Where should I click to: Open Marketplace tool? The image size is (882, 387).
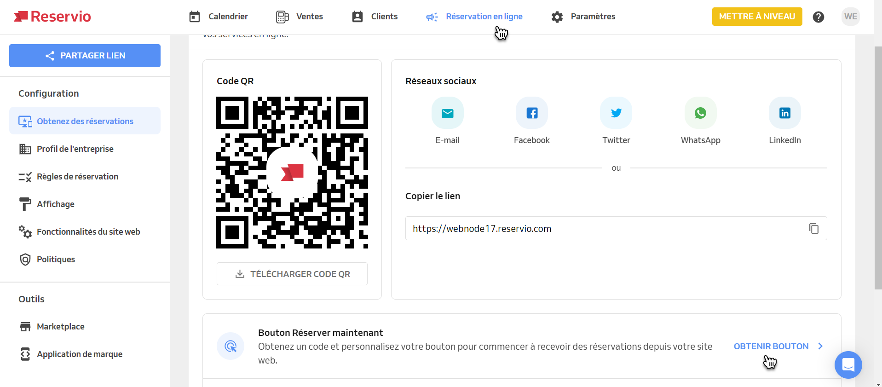tap(85, 326)
